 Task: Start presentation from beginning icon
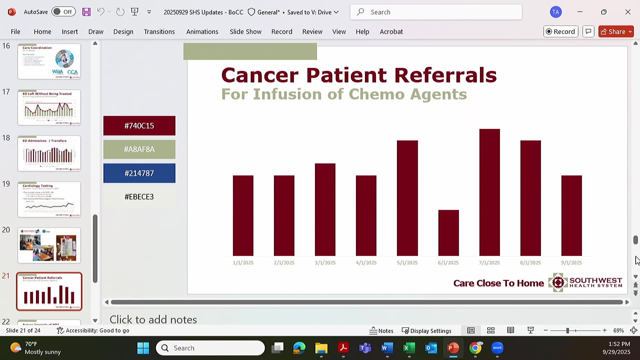click(135, 12)
